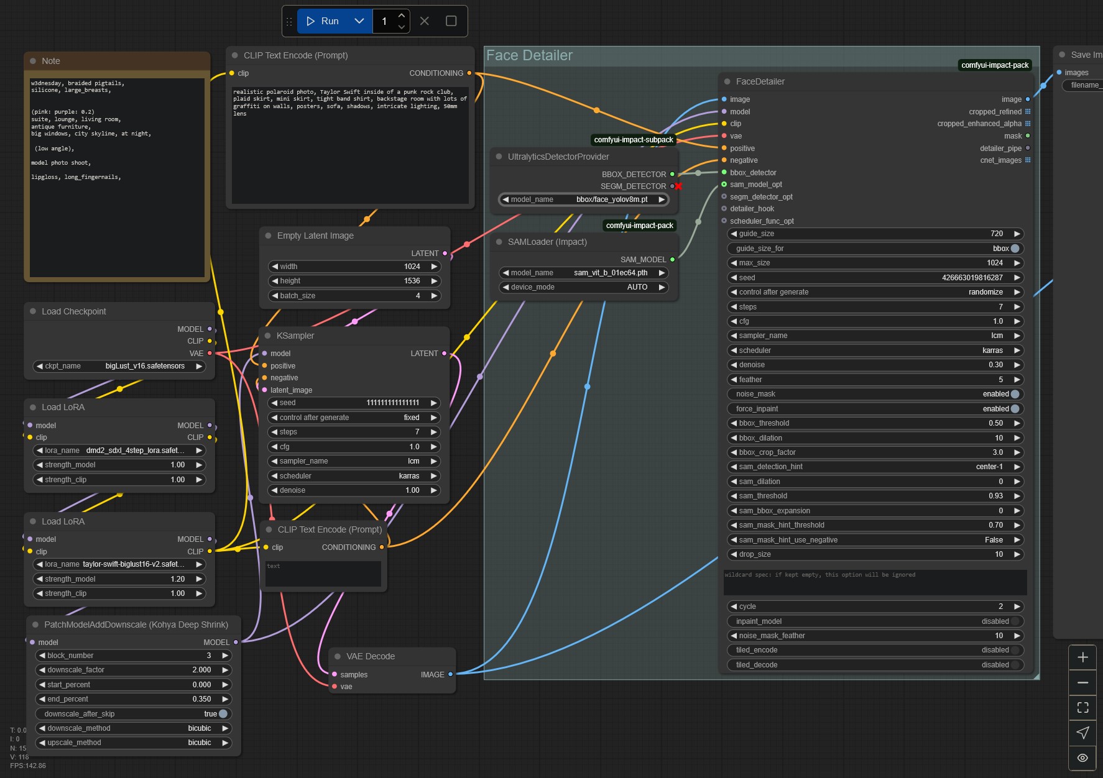Toggle link visibility eye icon
The height and width of the screenshot is (778, 1103).
tap(1082, 757)
